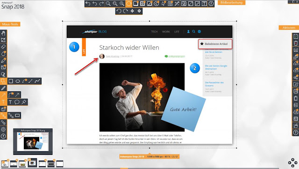Screen dimensions: 299x169
Task: Save capture with checkmark document icon
Action: click(x=296, y=36)
